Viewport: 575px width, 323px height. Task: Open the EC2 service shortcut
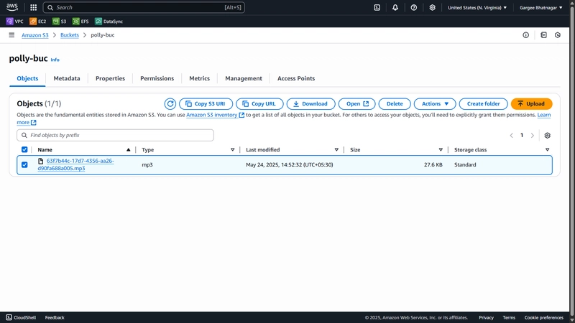pos(38,22)
